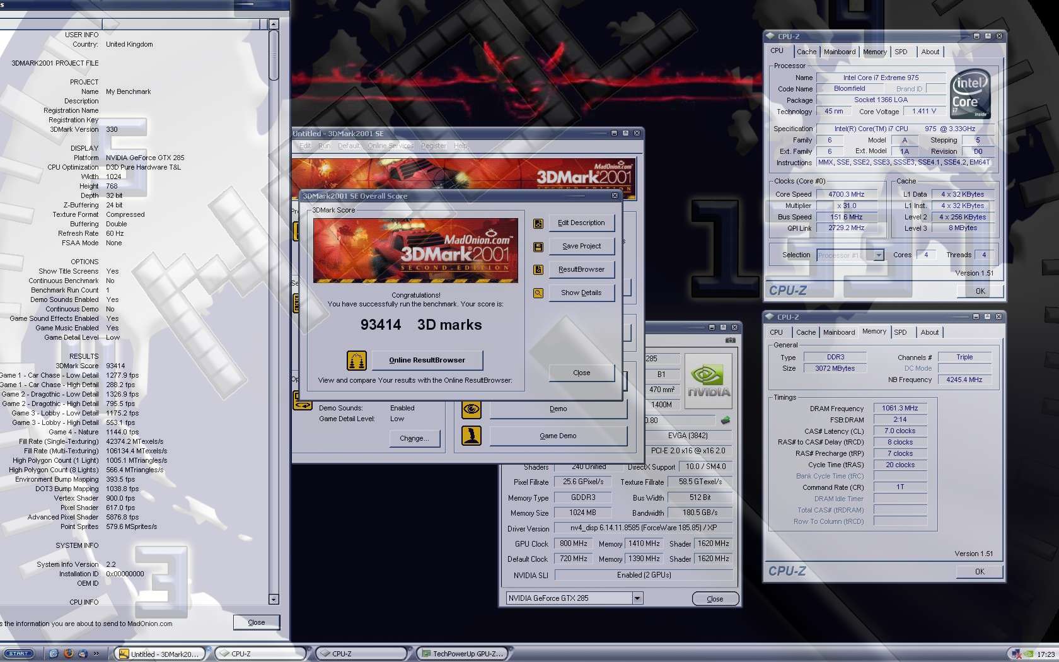
Task: Click the Game Demo button
Action: 558,436
